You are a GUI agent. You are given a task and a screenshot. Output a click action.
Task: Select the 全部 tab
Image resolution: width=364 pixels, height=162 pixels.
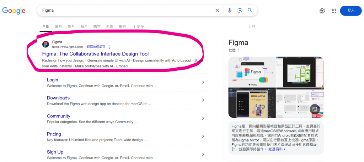click(x=45, y=26)
